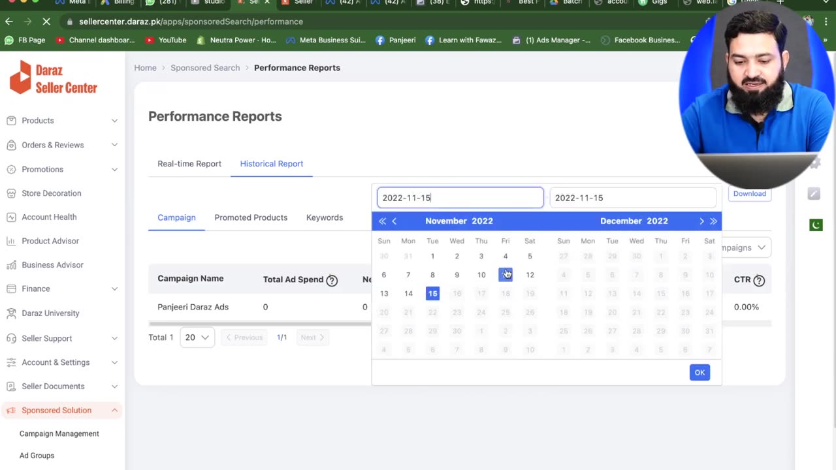Click the Finance sidebar icon

click(11, 289)
